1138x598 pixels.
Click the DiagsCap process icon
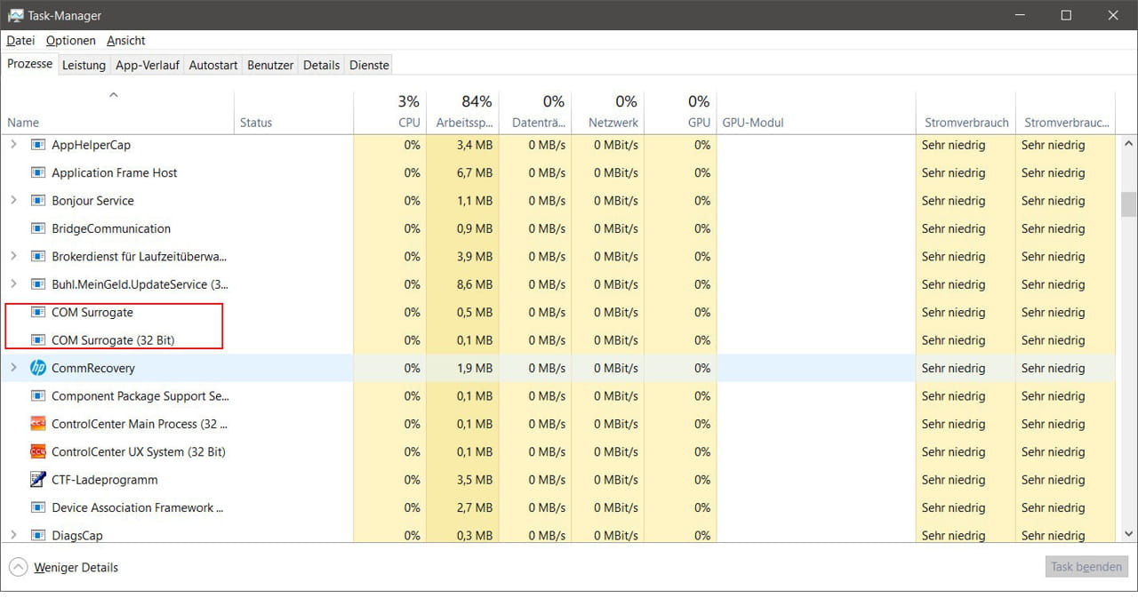tap(36, 535)
